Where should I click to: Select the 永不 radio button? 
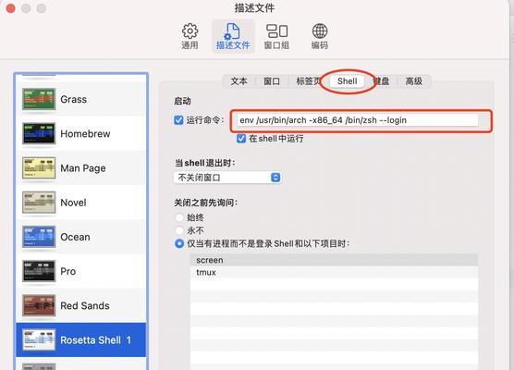tap(179, 230)
